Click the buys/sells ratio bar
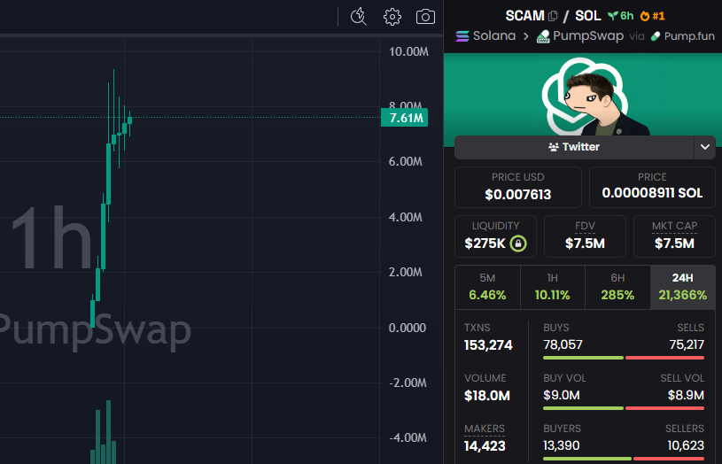722x464 pixels. (624, 358)
